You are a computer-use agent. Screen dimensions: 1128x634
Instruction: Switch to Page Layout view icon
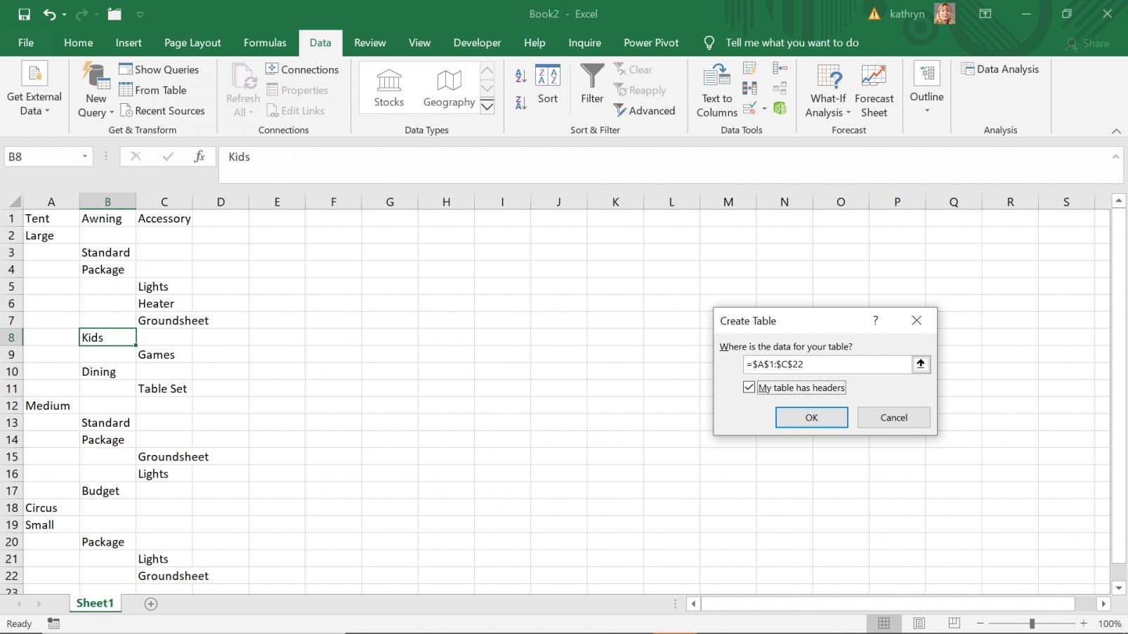tap(919, 623)
